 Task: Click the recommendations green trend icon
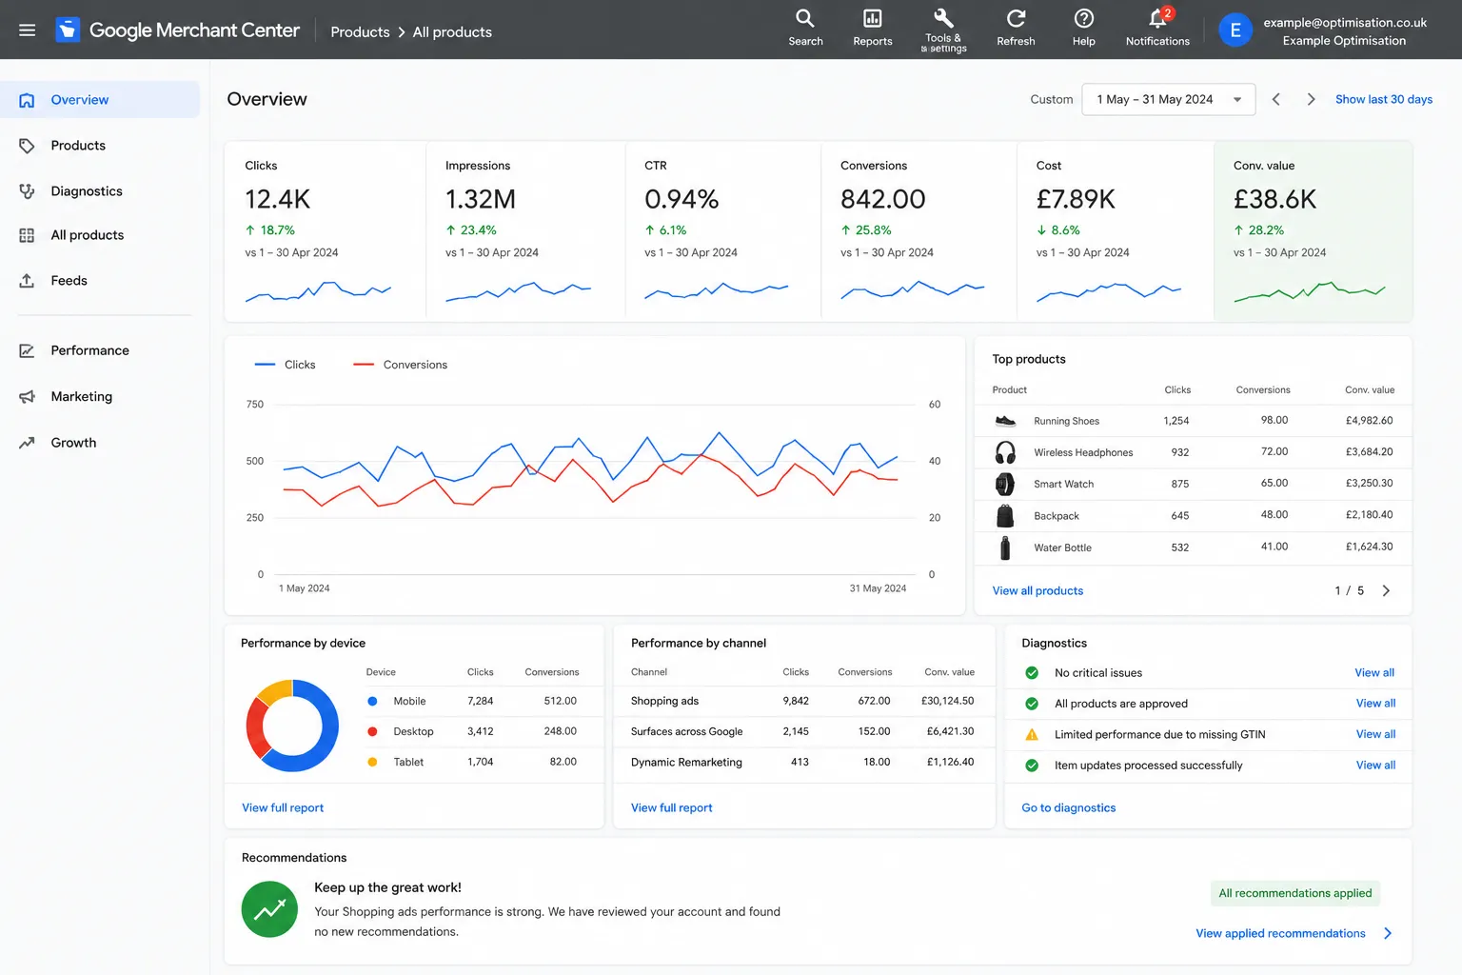pos(269,909)
